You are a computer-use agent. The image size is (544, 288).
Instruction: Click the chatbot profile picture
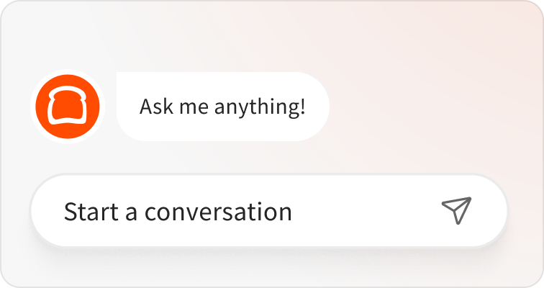click(x=67, y=107)
